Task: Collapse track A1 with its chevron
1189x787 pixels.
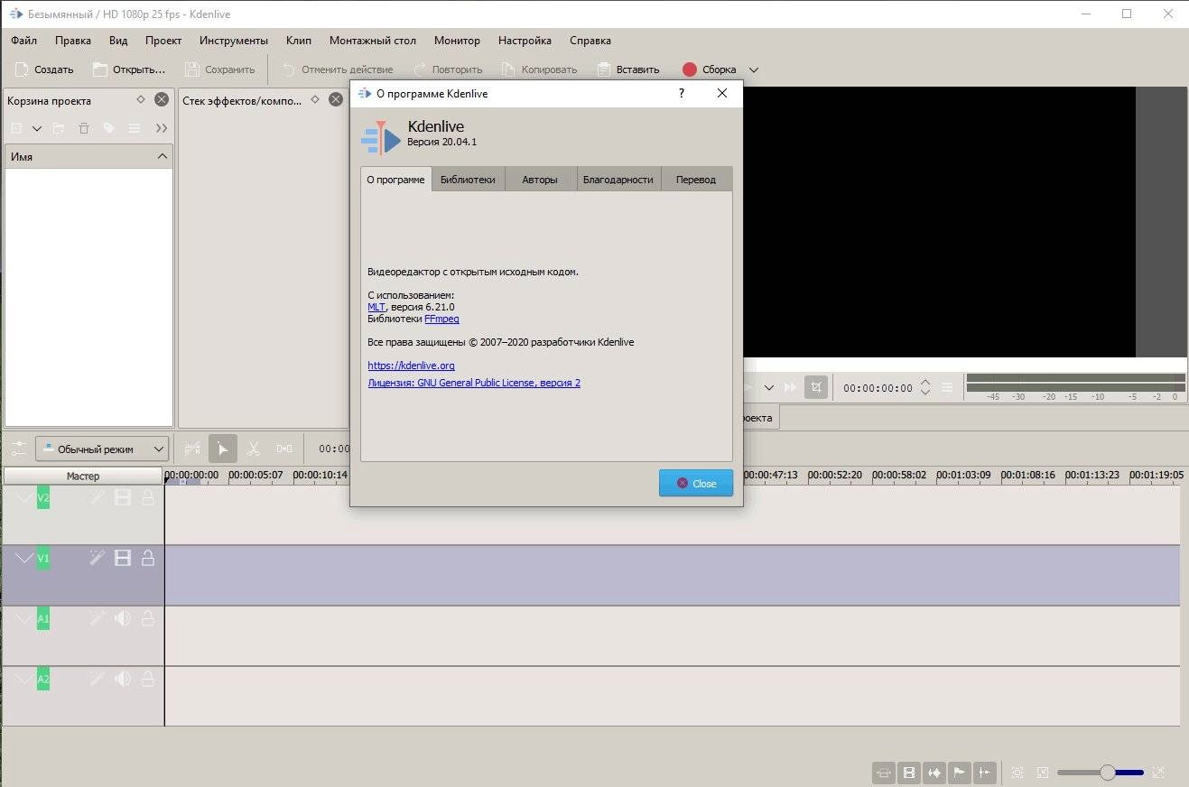Action: coord(24,619)
